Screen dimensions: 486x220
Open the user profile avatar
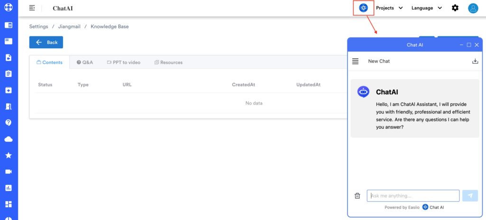pyautogui.click(x=473, y=8)
